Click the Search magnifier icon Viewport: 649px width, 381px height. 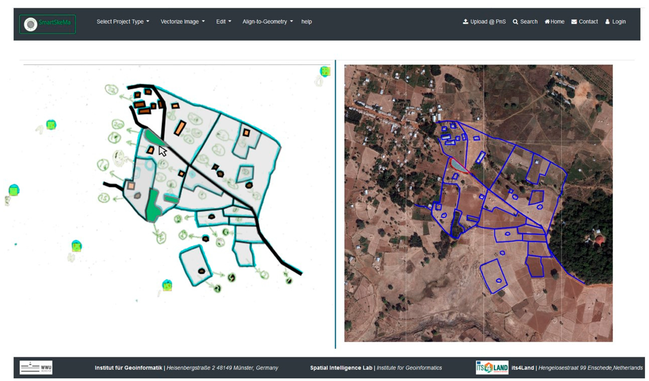click(515, 22)
